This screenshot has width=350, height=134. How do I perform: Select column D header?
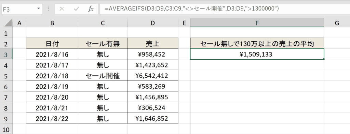pyautogui.click(x=153, y=23)
